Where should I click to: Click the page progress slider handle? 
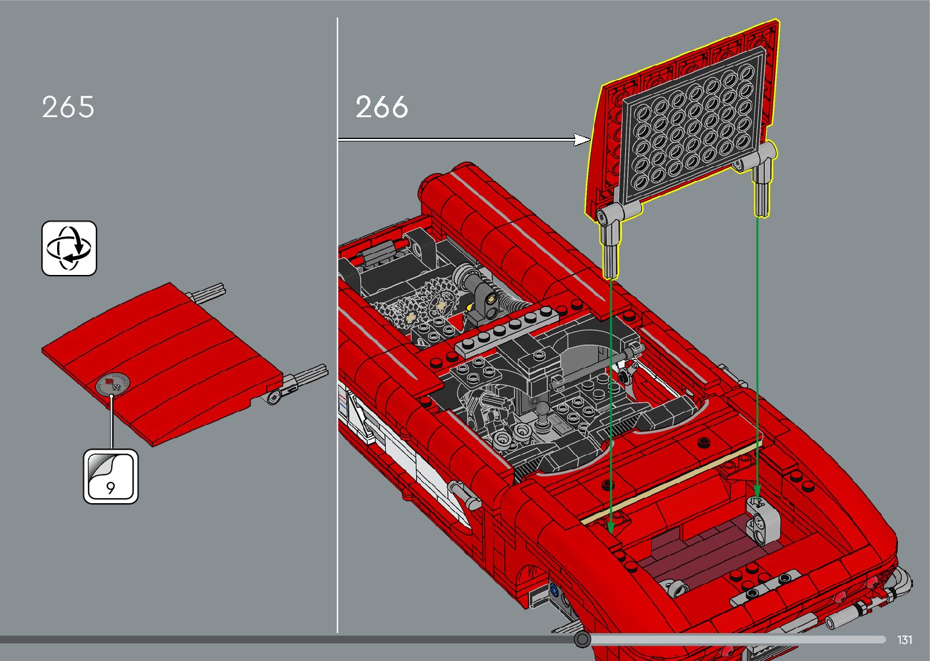pos(582,639)
